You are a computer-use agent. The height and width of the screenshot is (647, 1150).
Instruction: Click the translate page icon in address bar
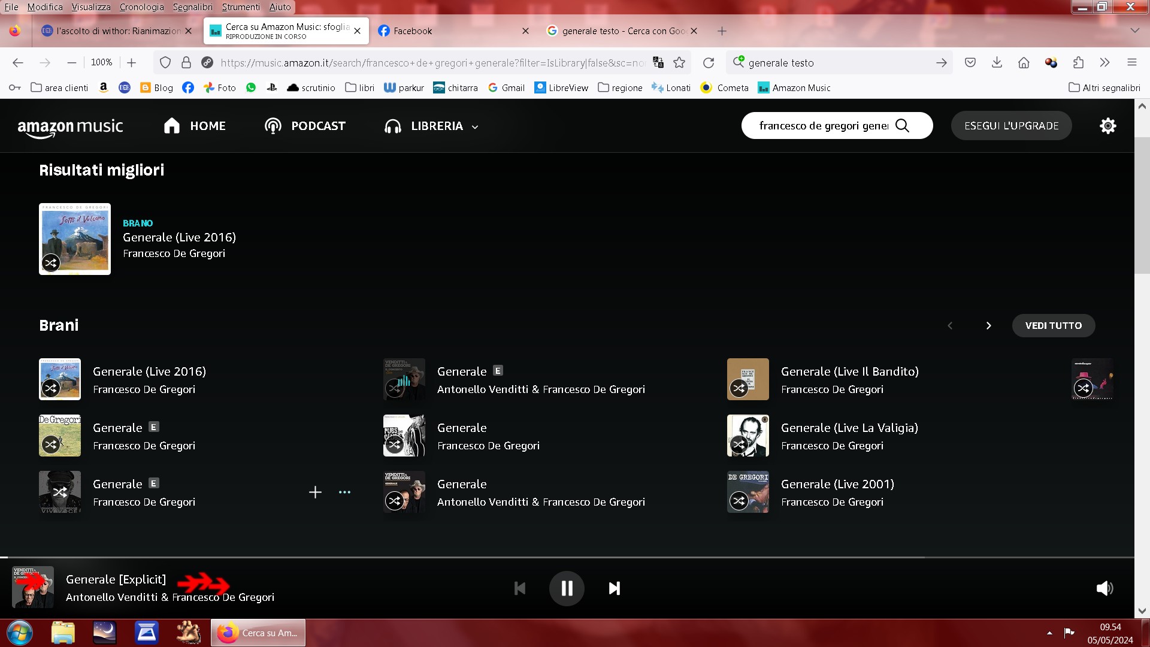click(658, 62)
